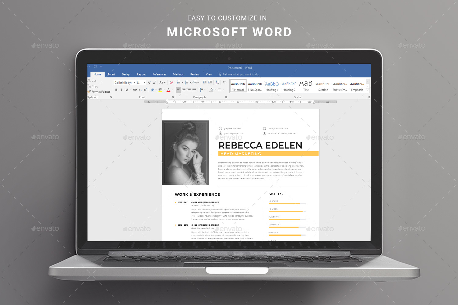Click the Shading paint bucket icon
The image size is (458, 305).
211,90
